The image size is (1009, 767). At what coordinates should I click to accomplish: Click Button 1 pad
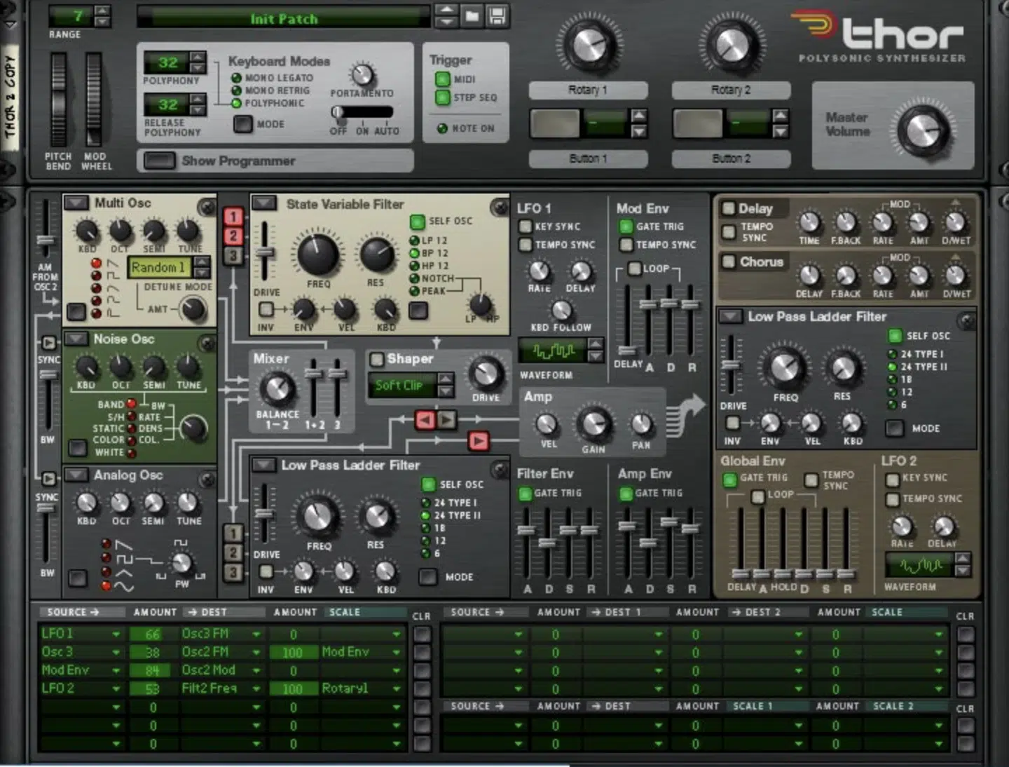pyautogui.click(x=555, y=124)
